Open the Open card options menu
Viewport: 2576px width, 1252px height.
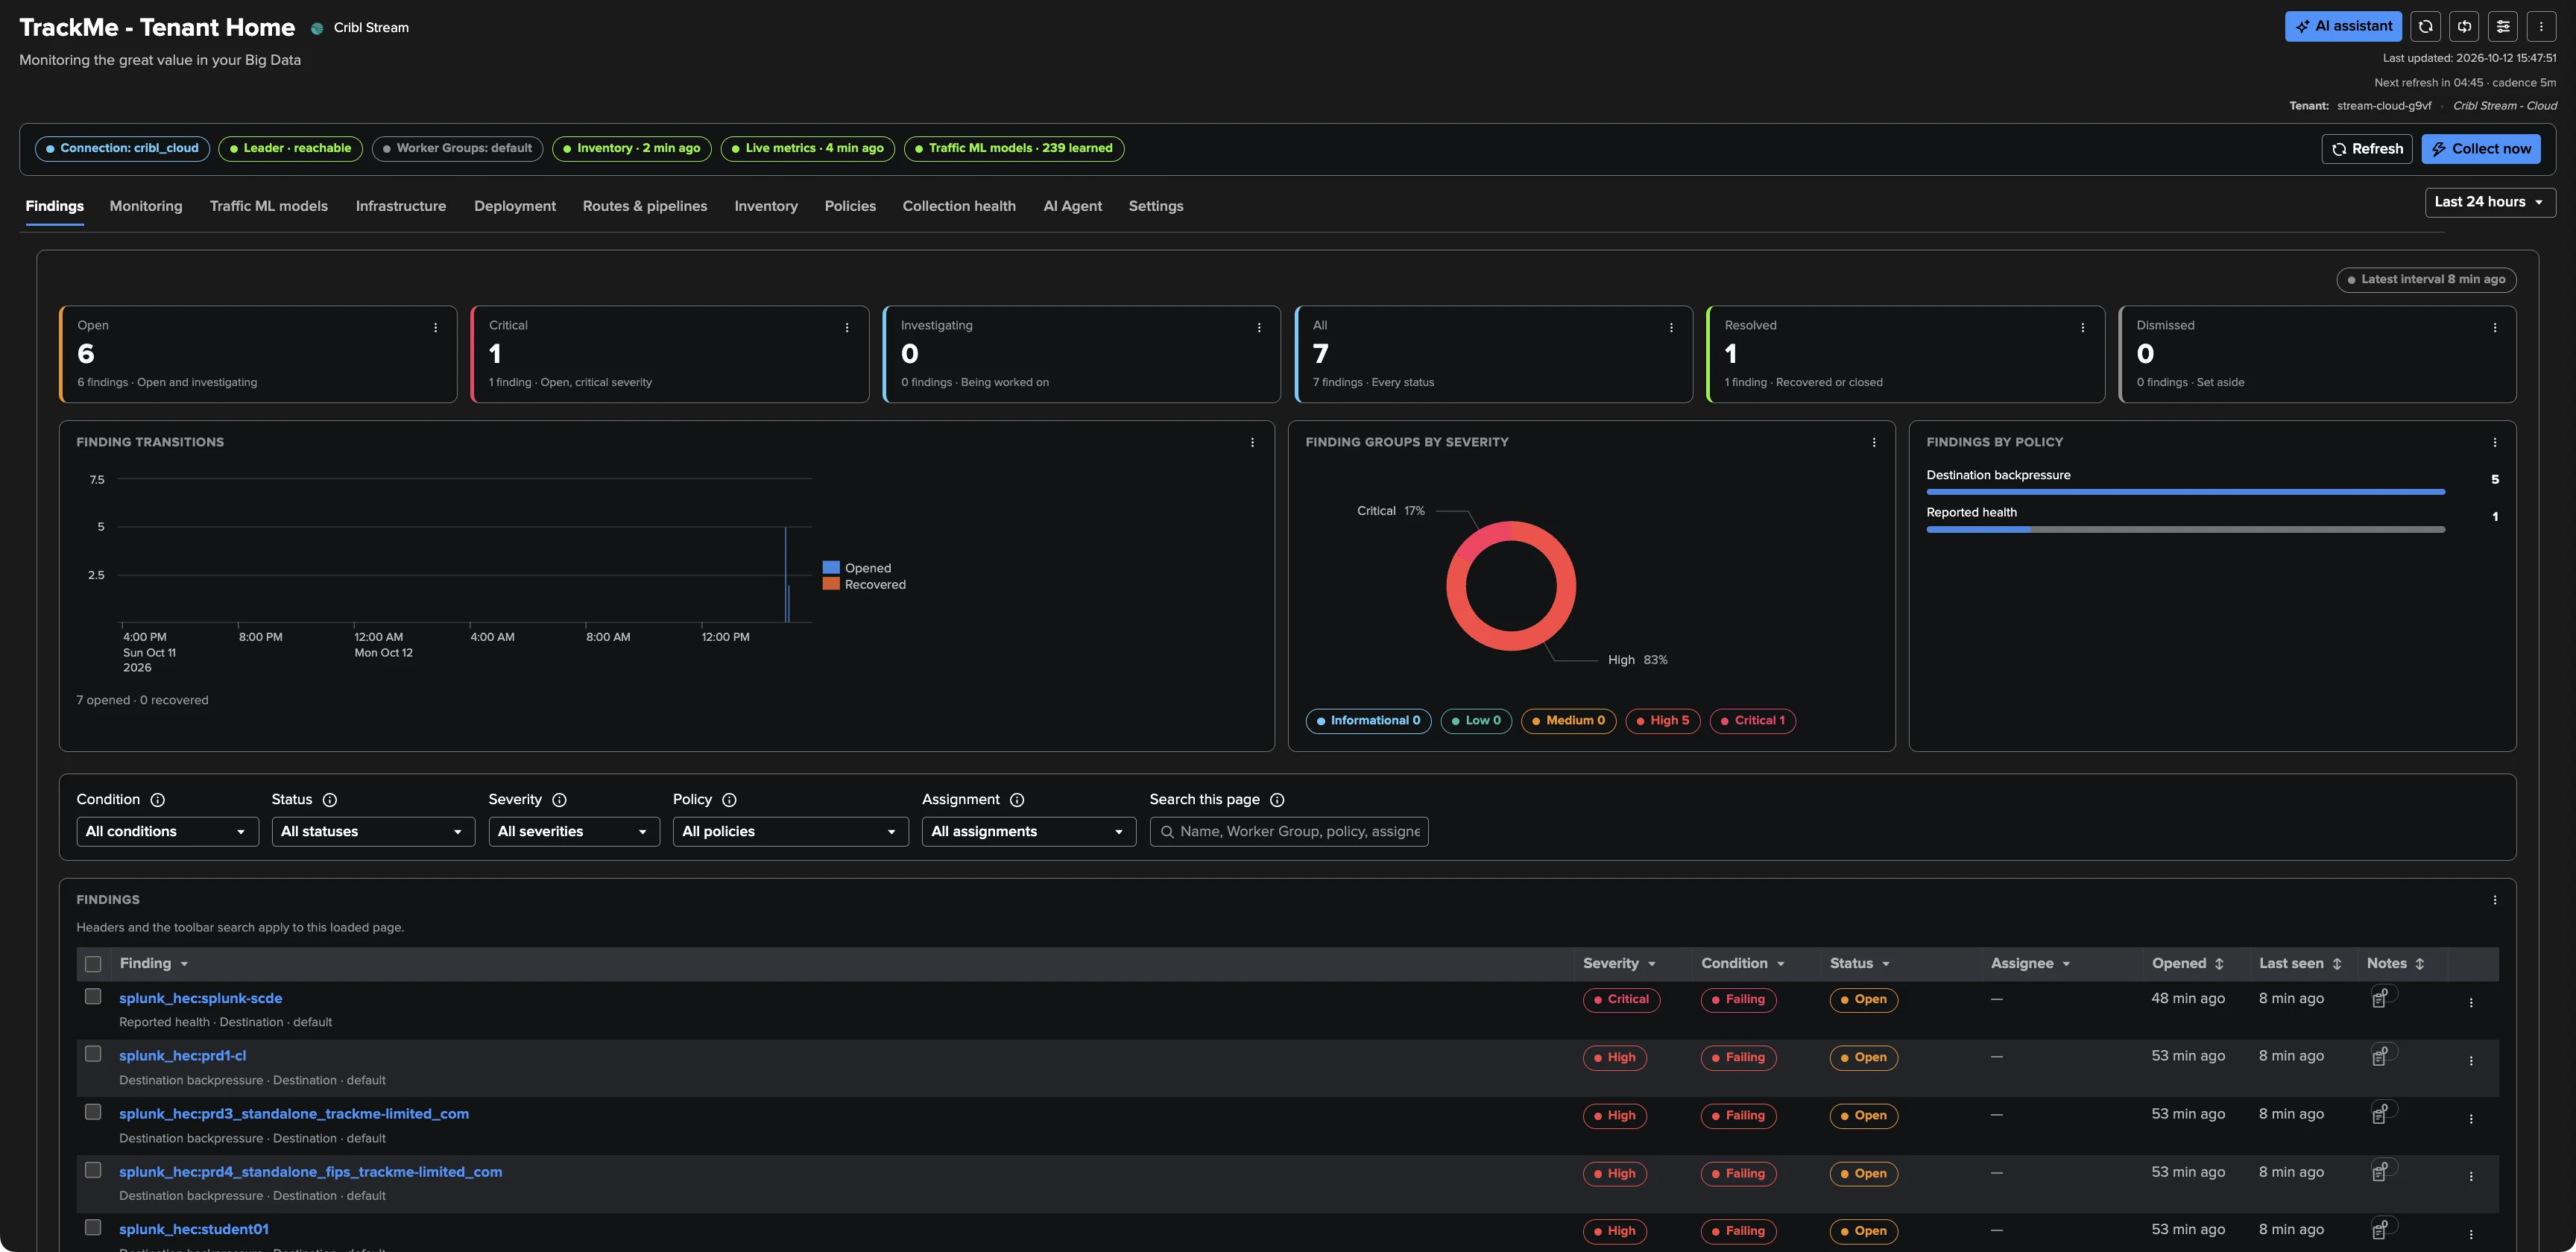point(435,327)
